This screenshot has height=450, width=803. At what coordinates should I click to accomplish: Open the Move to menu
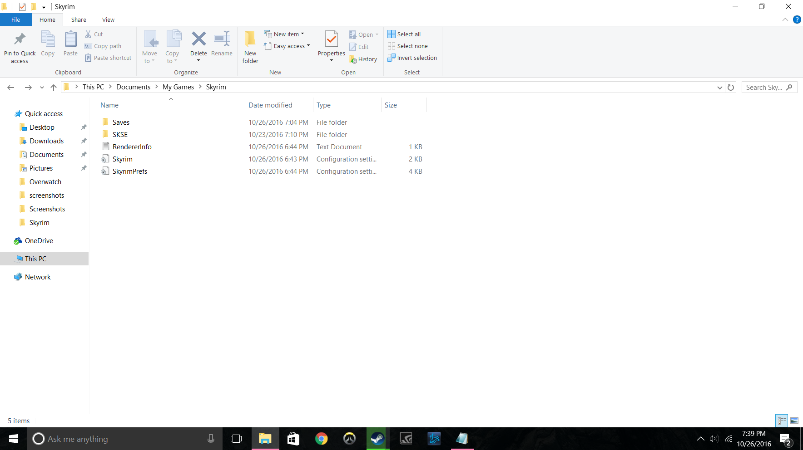pos(149,47)
